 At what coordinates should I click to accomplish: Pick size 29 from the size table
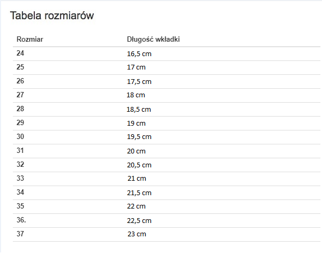point(20,123)
